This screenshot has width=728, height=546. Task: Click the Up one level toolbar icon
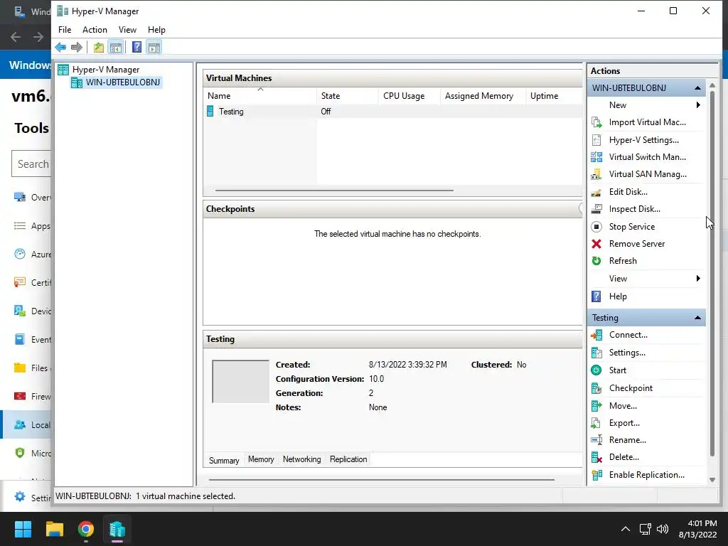tap(98, 47)
